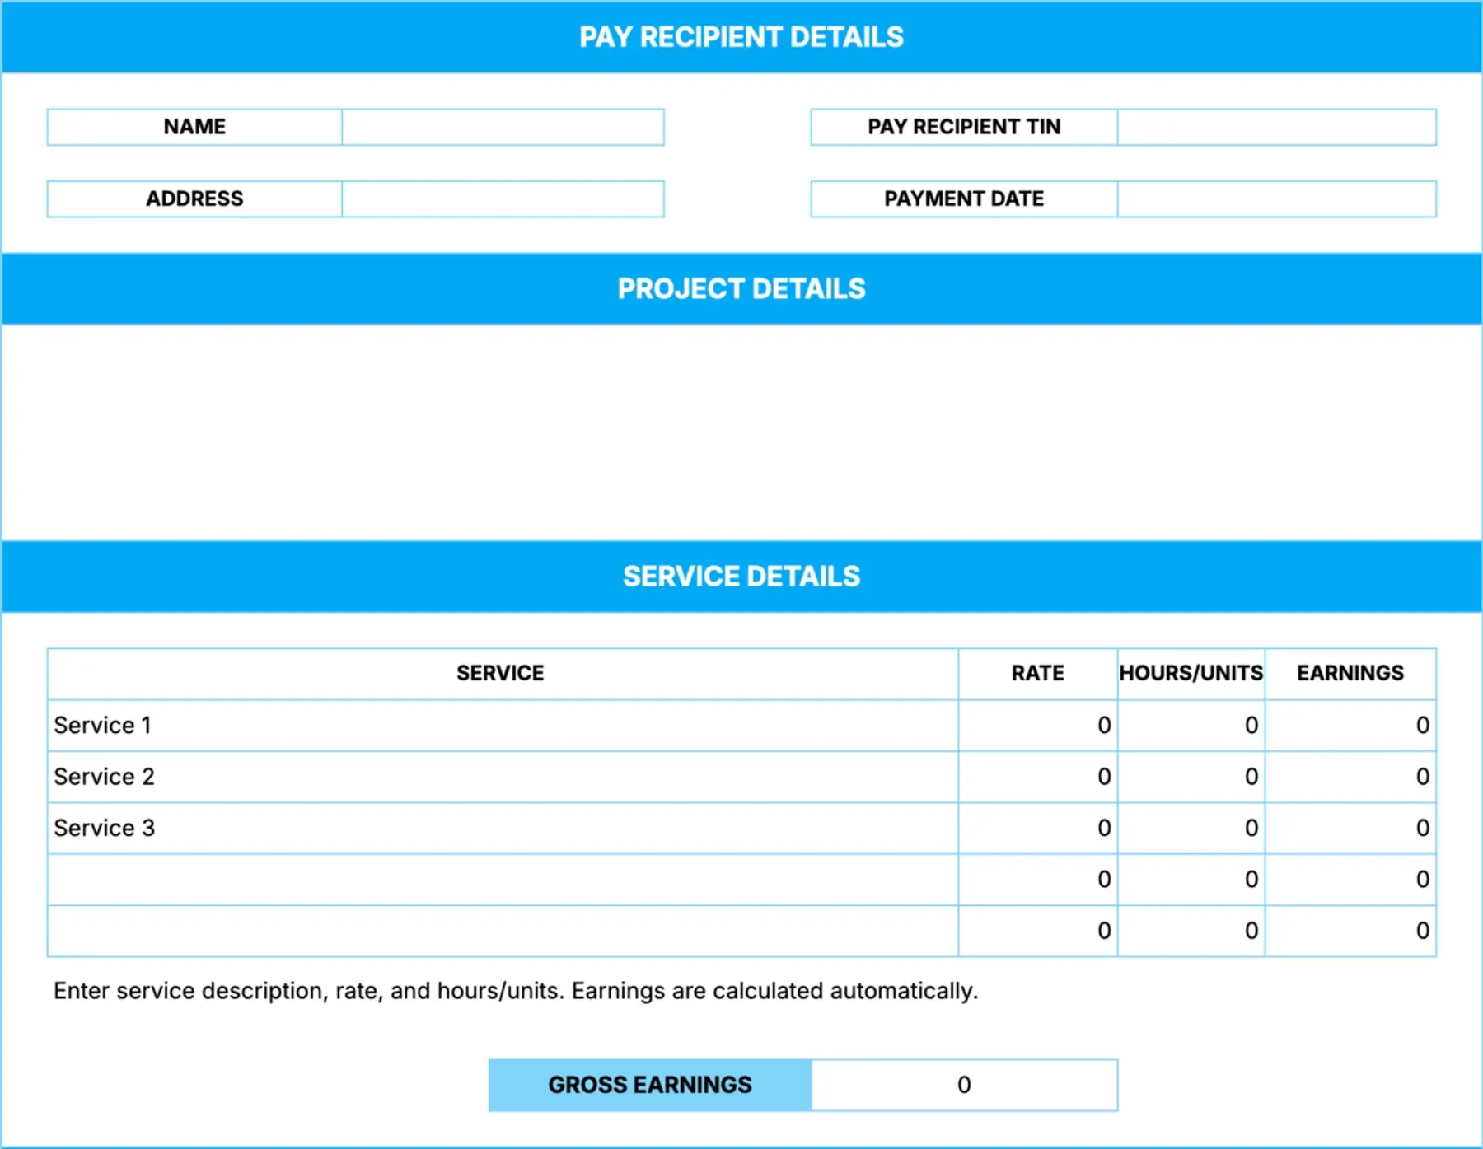The image size is (1483, 1149).
Task: Click the Hours/Units cell for Service 3
Action: coord(1191,828)
